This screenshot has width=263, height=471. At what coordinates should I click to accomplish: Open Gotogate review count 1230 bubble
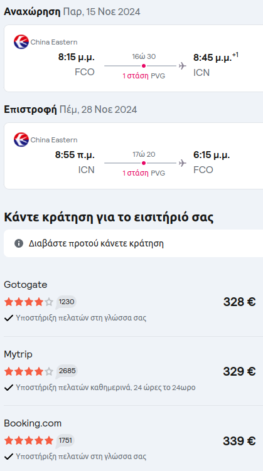pos(66,302)
